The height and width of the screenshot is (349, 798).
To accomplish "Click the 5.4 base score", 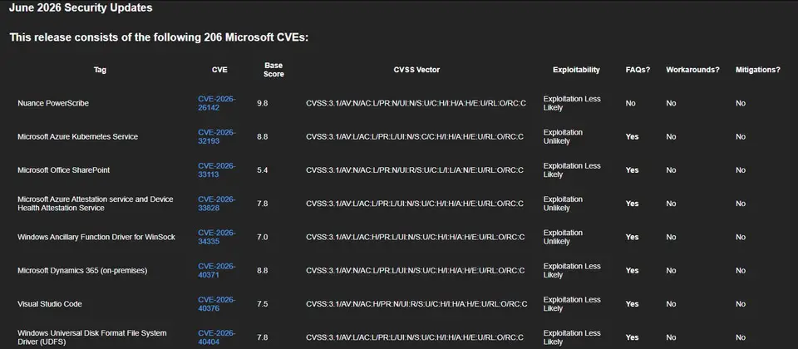I will pos(263,170).
